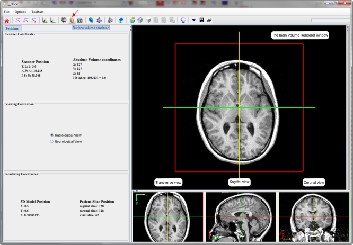The width and height of the screenshot is (353, 245).
Task: Click the transverse view brain thumbnail
Action: coord(167,217)
